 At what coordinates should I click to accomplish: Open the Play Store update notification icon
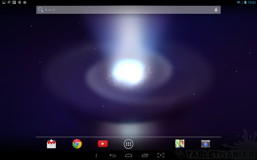coord(25,2)
